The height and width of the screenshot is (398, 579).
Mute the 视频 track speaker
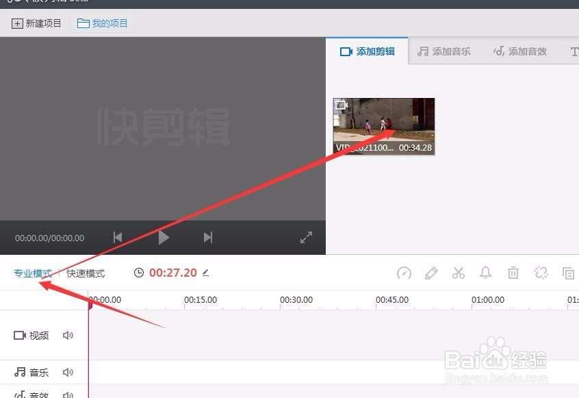[x=67, y=335]
